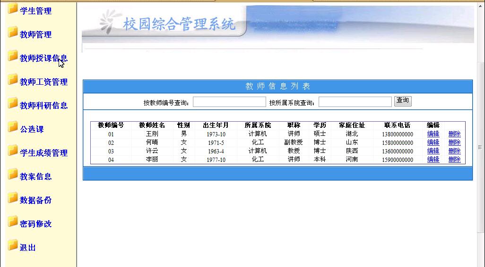Focus the 按所属系院查询 input field
Screen dimensions: 485x267
pos(355,102)
